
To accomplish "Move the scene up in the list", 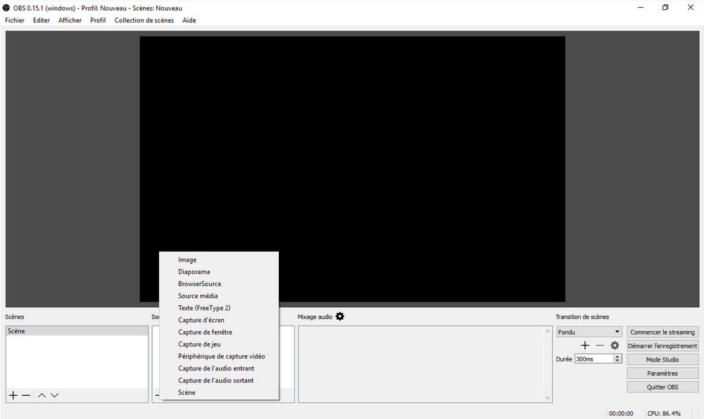I will [42, 396].
